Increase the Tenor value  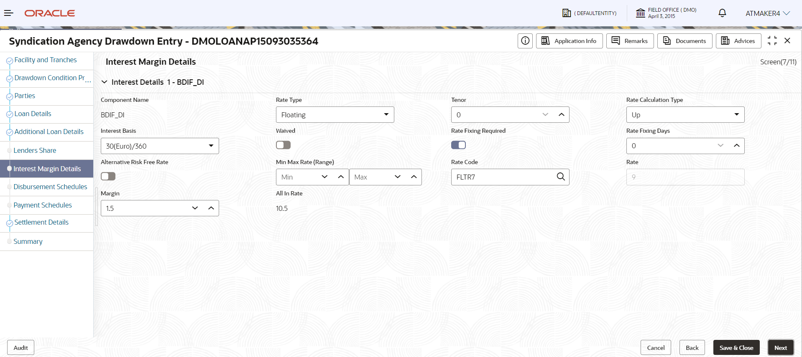pyautogui.click(x=561, y=115)
